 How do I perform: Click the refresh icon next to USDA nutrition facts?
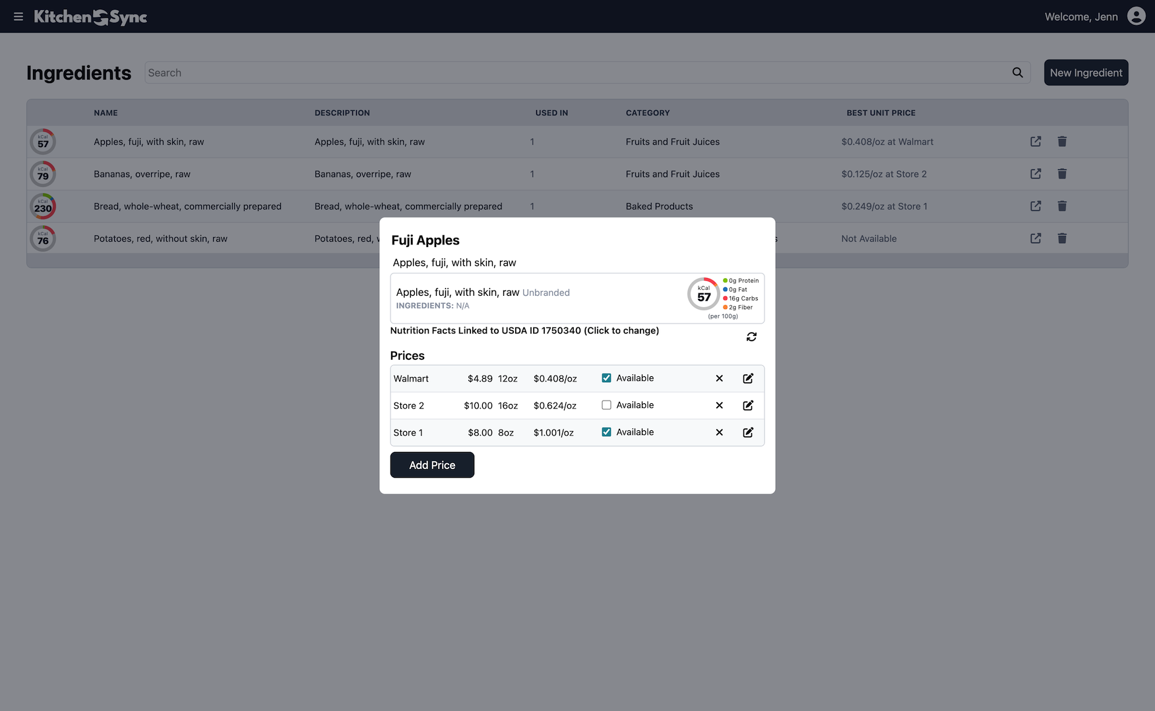pyautogui.click(x=751, y=337)
